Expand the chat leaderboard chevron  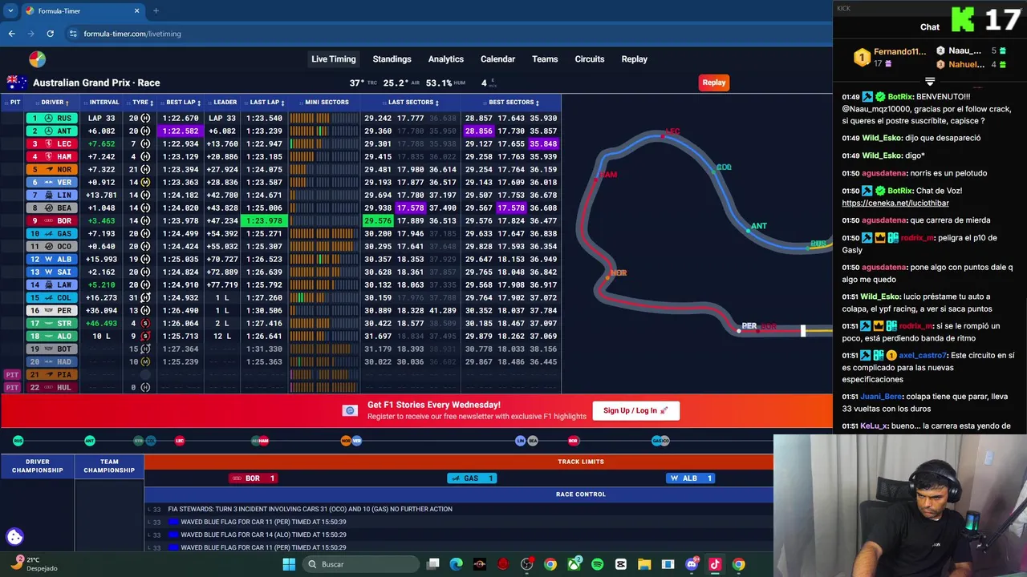tap(930, 82)
